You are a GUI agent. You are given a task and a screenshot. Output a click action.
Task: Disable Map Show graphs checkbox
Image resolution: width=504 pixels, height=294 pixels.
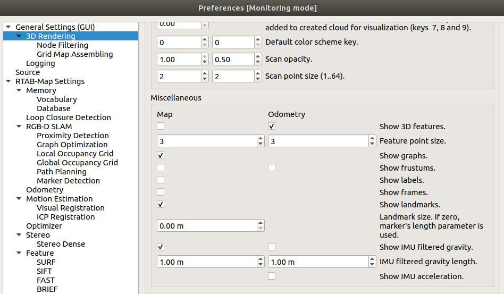(x=161, y=155)
